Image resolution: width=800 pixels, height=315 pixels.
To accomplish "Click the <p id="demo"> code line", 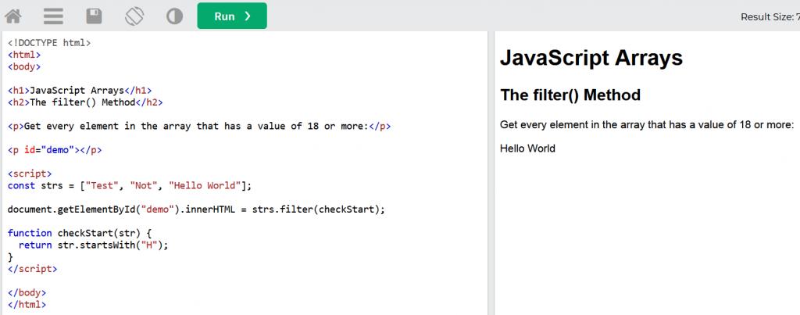I will point(55,150).
